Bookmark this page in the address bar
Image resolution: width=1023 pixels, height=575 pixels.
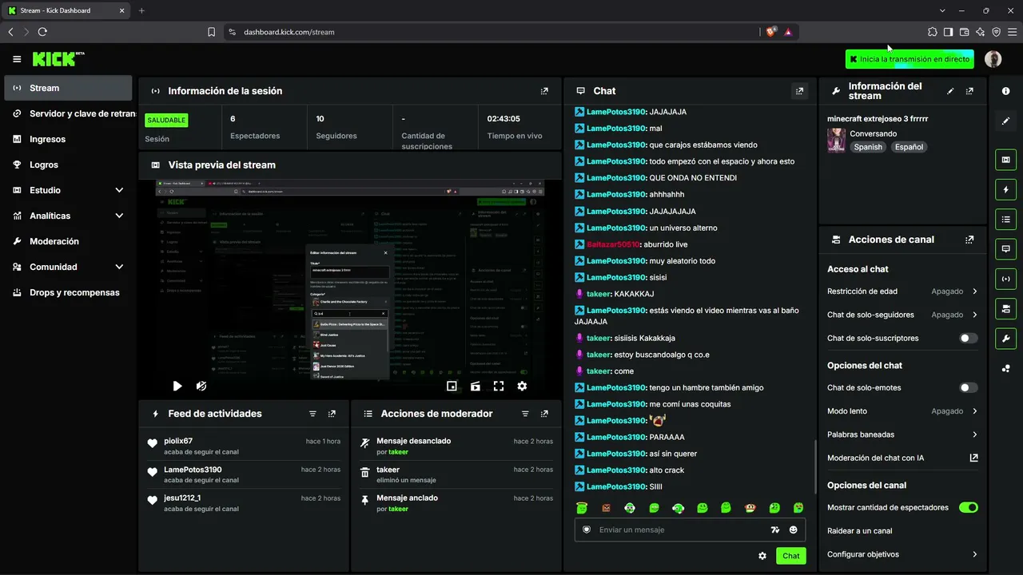click(211, 32)
